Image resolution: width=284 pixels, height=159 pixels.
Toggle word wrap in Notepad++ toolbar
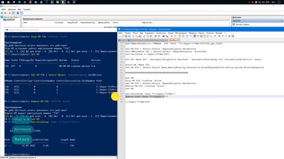187,36
